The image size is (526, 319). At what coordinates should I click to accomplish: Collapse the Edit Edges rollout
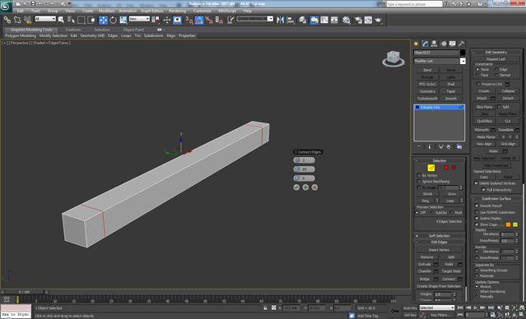pos(439,243)
